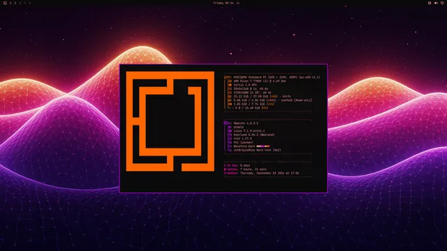Viewport: 447px width, 251px height.
Task: Click the 'iso9660 [Read-only]' text
Action: click(x=296, y=100)
